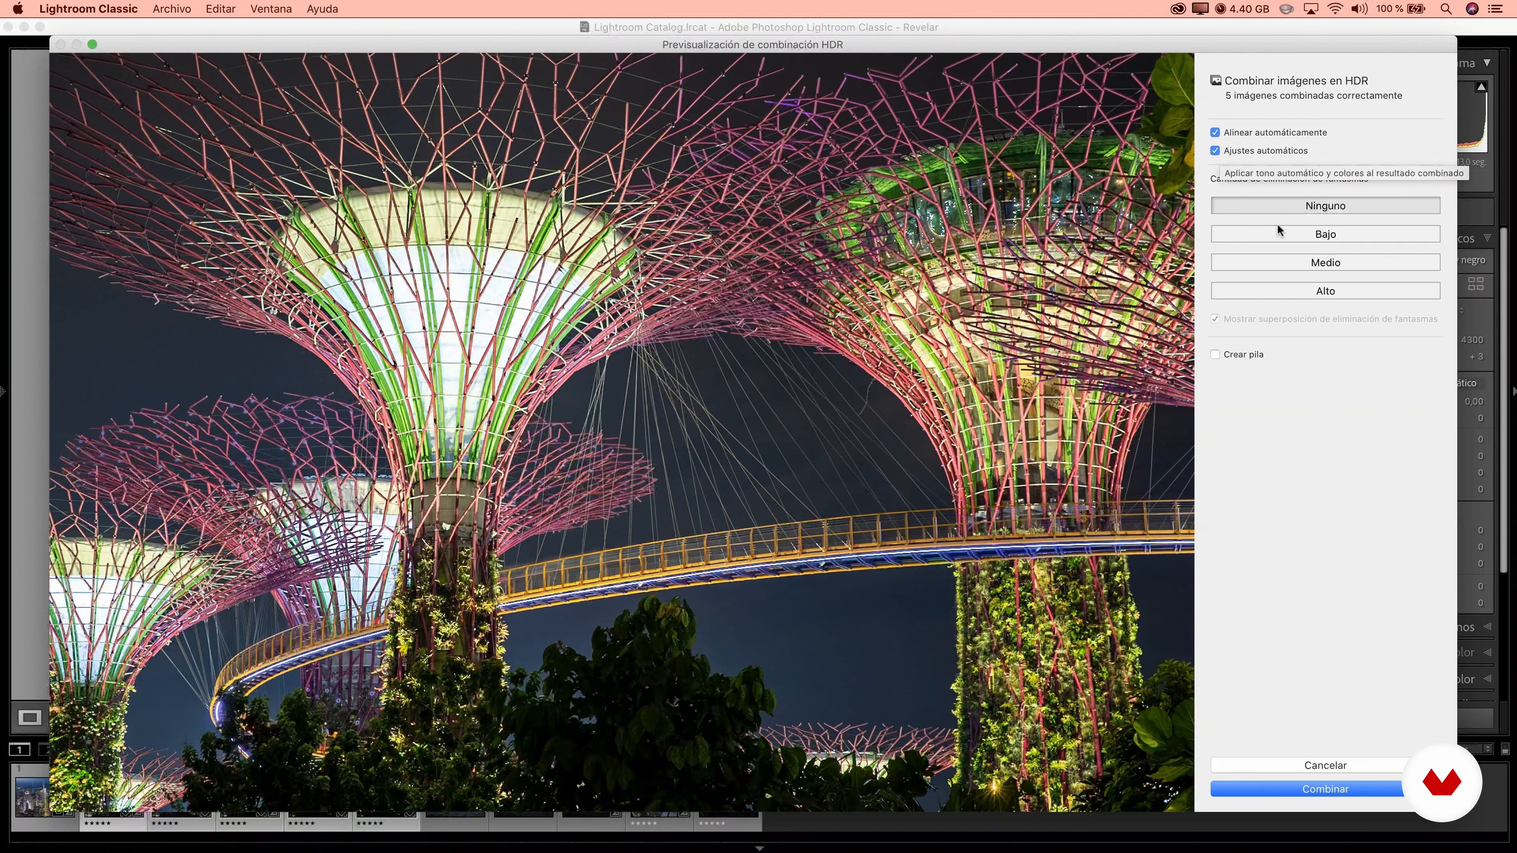Select Ninguno deghost amount
Image resolution: width=1517 pixels, height=853 pixels.
click(x=1325, y=205)
